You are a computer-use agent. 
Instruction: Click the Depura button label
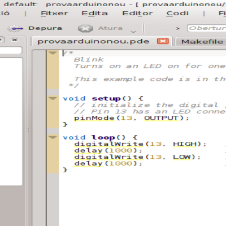pyautogui.click(x=45, y=28)
